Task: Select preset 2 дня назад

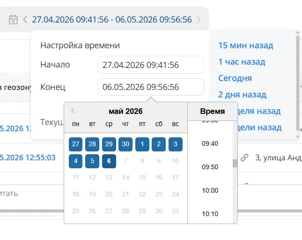Action: point(242,95)
